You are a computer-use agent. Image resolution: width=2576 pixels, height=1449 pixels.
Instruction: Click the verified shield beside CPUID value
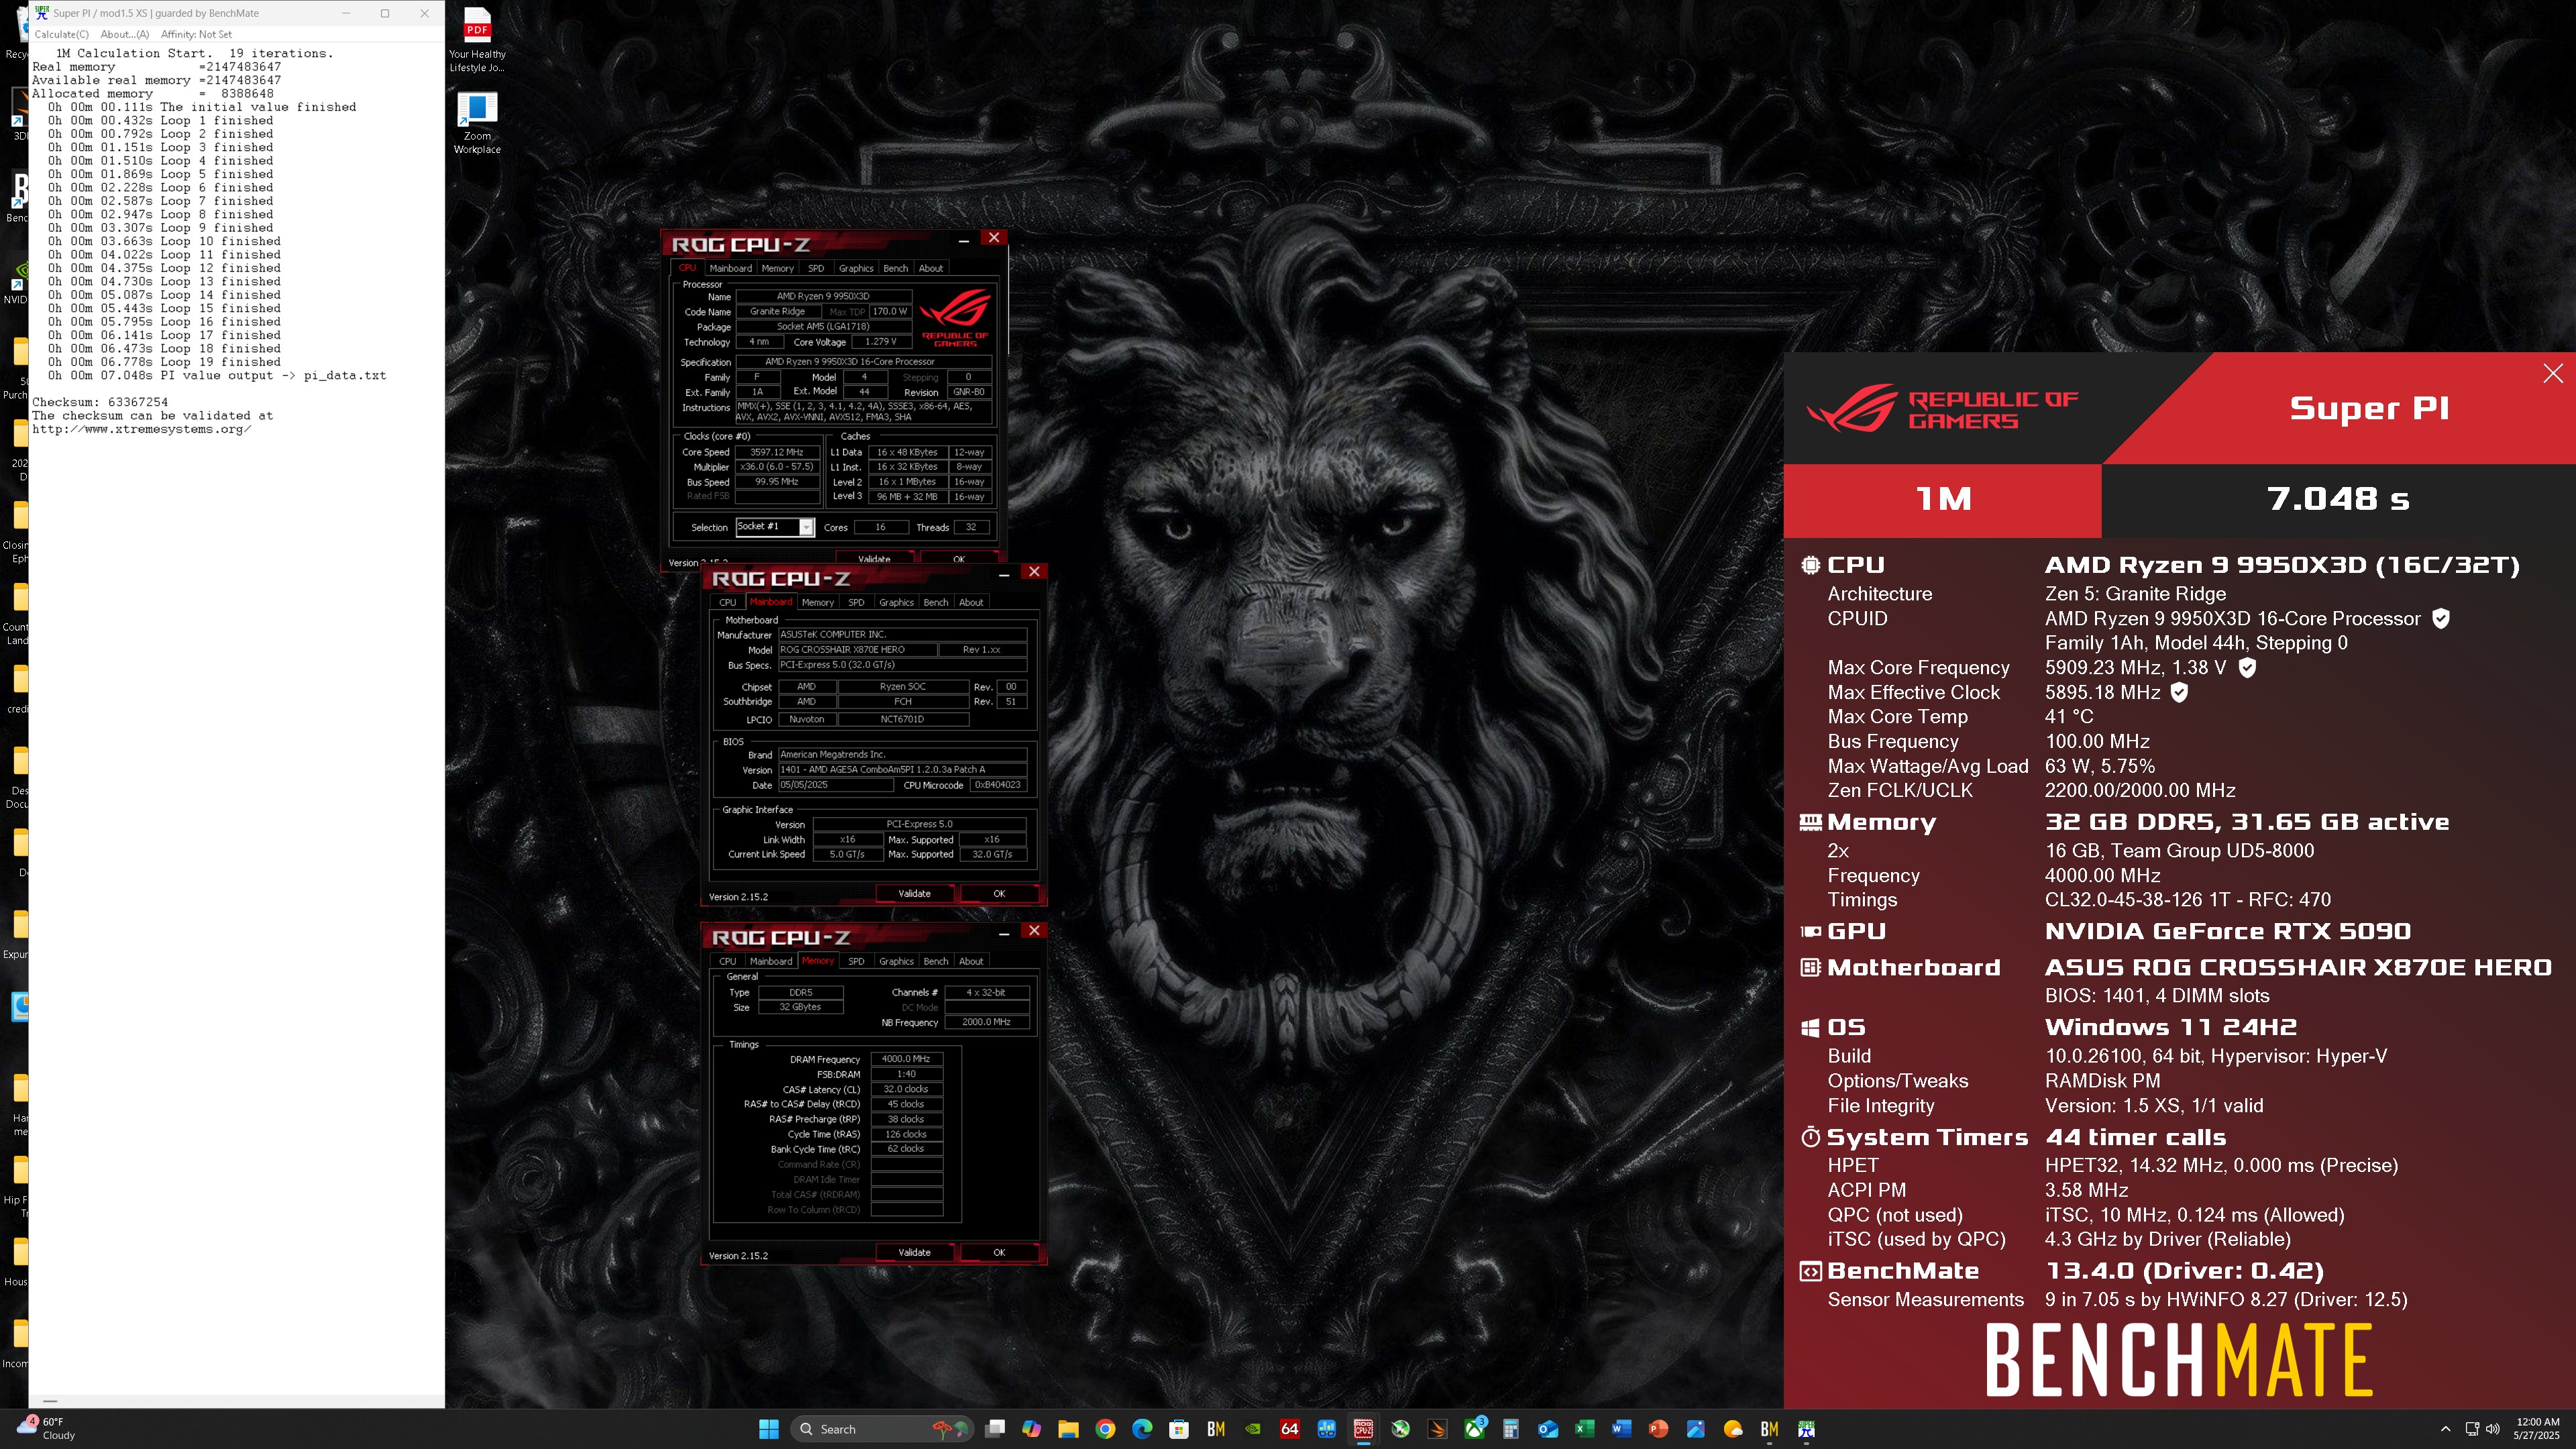click(2441, 618)
